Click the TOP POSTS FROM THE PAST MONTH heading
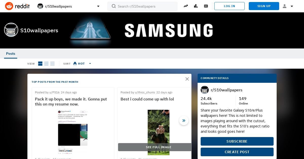Image resolution: width=304 pixels, height=159 pixels. pyautogui.click(x=55, y=82)
